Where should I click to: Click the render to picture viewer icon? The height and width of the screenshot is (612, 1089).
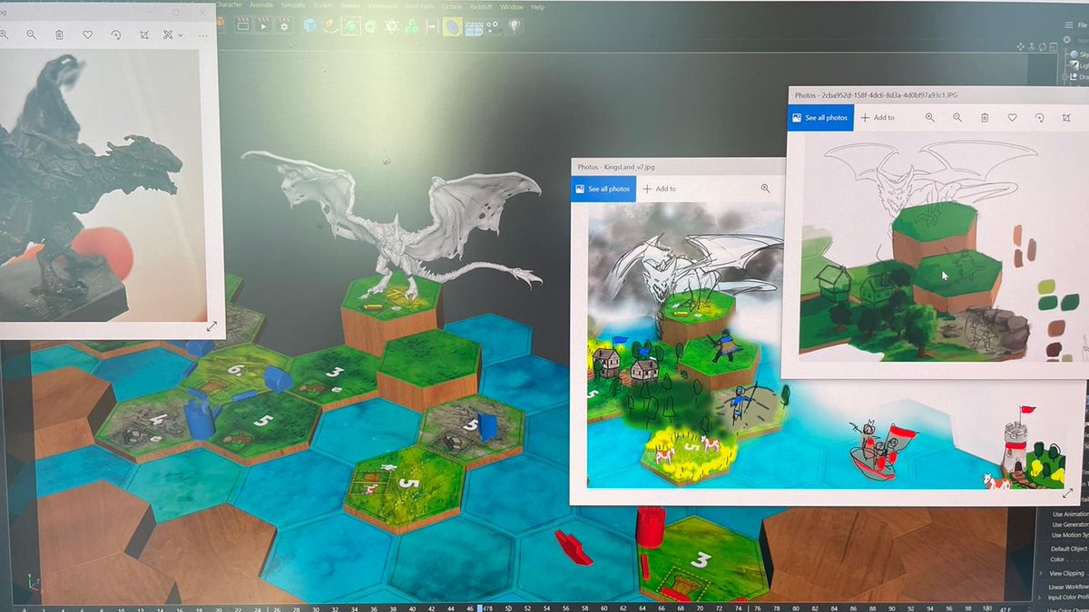264,25
